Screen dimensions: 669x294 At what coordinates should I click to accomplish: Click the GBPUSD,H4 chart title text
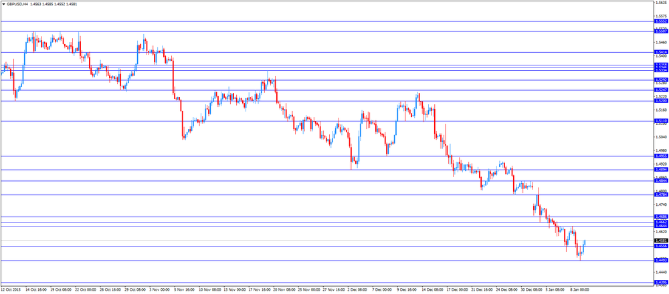(x=17, y=4)
